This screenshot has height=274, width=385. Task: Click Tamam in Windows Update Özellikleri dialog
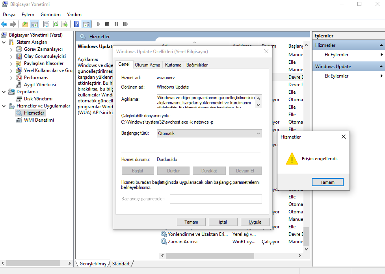click(191, 222)
